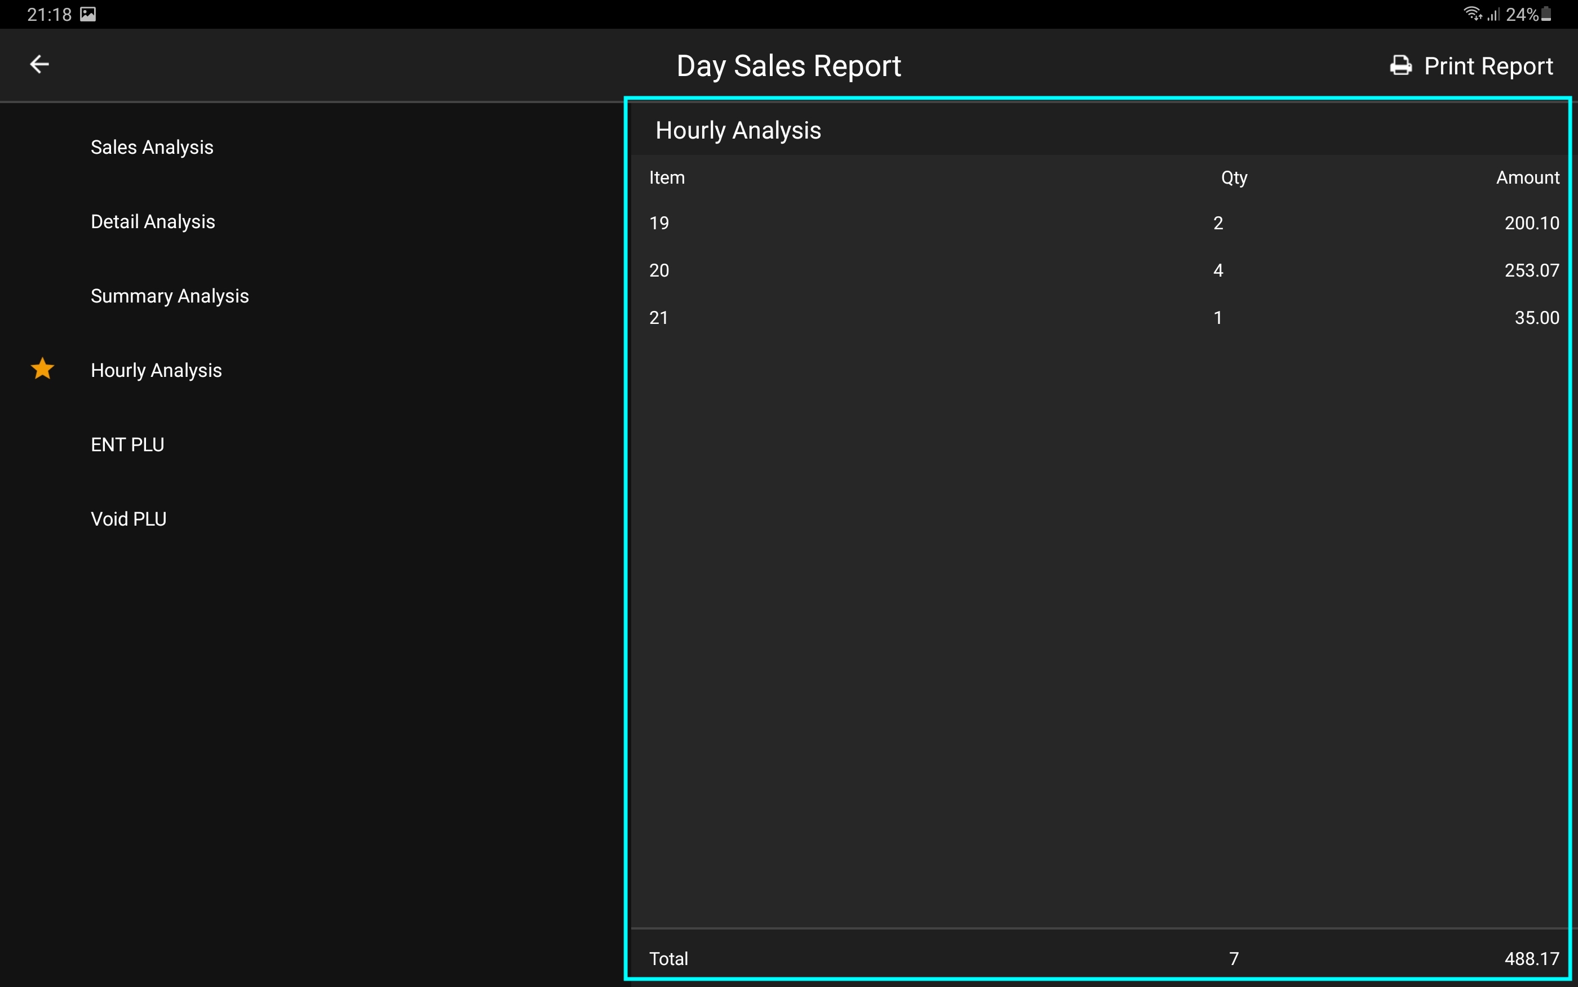
Task: Open the Void PLU report
Action: point(128,519)
